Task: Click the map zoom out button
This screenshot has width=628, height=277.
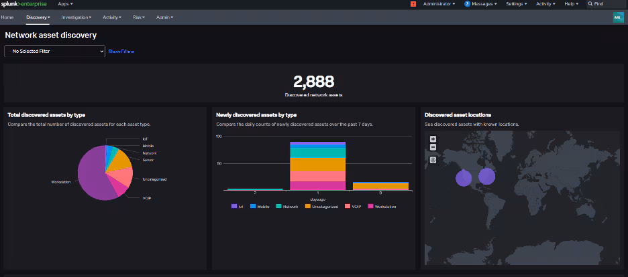Action: tap(433, 147)
